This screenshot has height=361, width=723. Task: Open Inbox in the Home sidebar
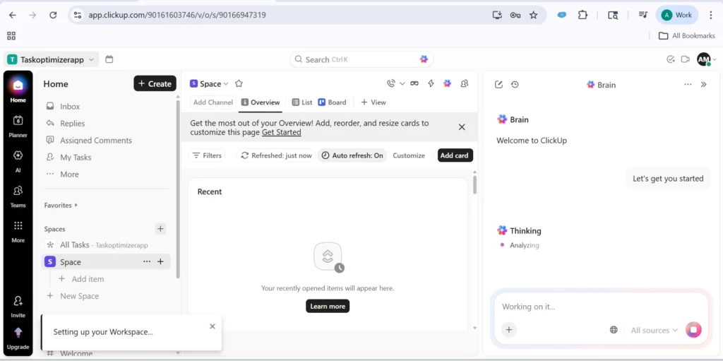pos(70,107)
